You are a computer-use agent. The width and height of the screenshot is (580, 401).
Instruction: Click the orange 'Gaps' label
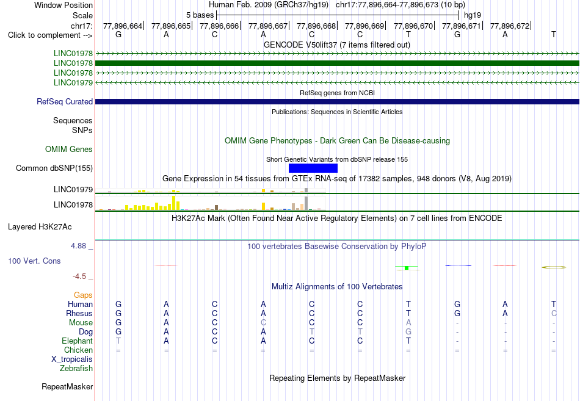pyautogui.click(x=83, y=295)
